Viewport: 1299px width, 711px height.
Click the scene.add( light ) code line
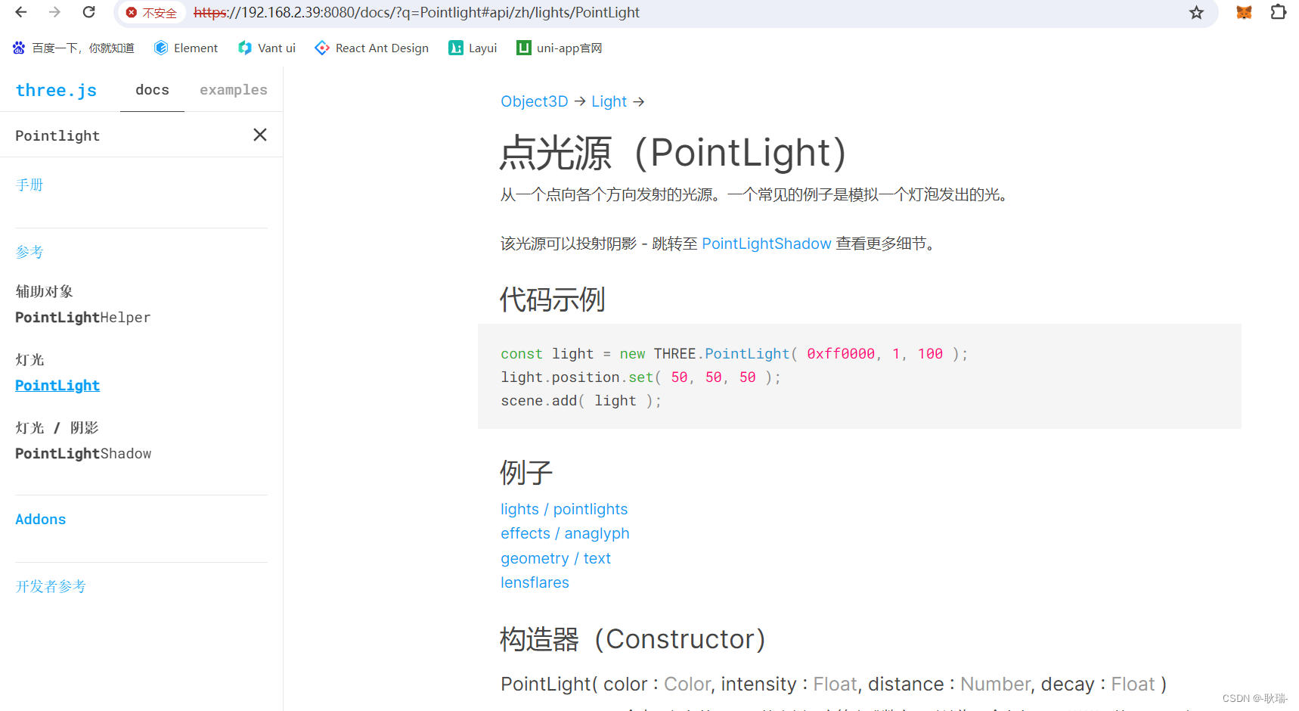(581, 401)
